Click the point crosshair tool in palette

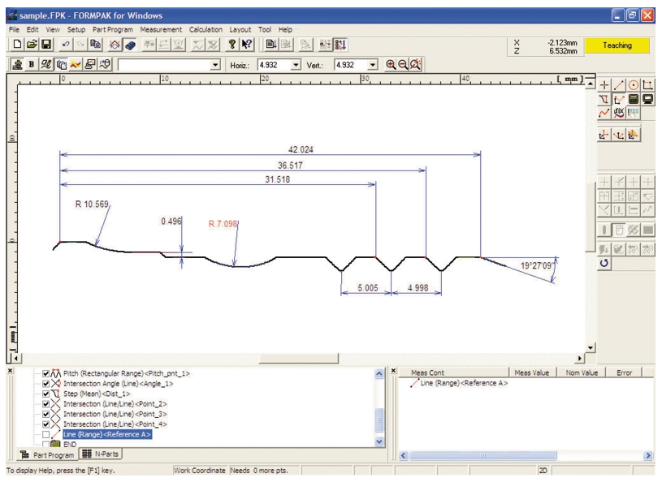point(604,85)
